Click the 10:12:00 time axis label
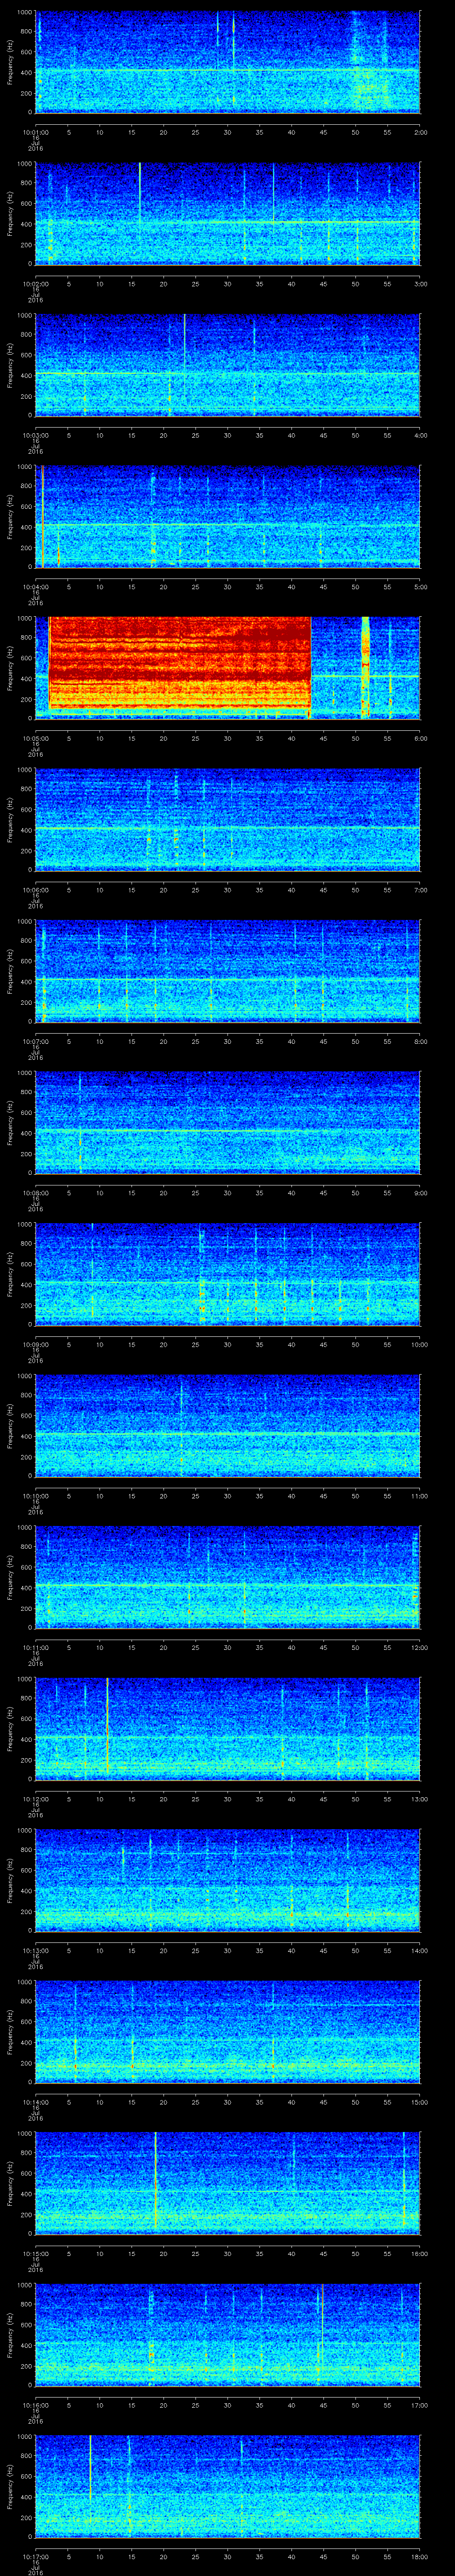The height and width of the screenshot is (2576, 455). [36, 1798]
